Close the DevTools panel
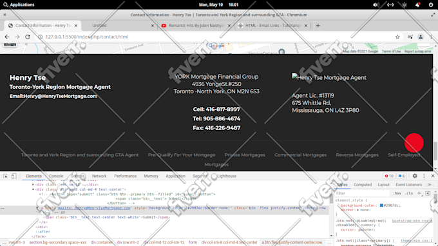The height and width of the screenshot is (246, 438). click(x=433, y=176)
